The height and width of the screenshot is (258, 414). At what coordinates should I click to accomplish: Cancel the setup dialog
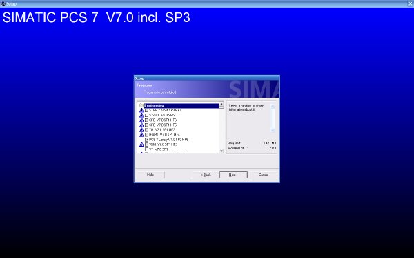pyautogui.click(x=264, y=175)
